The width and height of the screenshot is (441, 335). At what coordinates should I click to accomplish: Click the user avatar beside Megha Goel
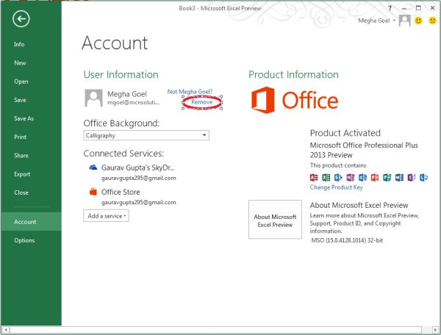tap(93, 98)
